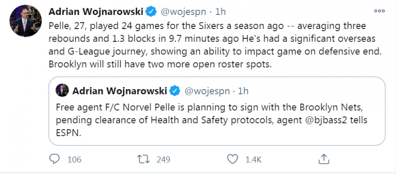Open Adrian Wojnarowski's large profile avatar

pos(26,21)
